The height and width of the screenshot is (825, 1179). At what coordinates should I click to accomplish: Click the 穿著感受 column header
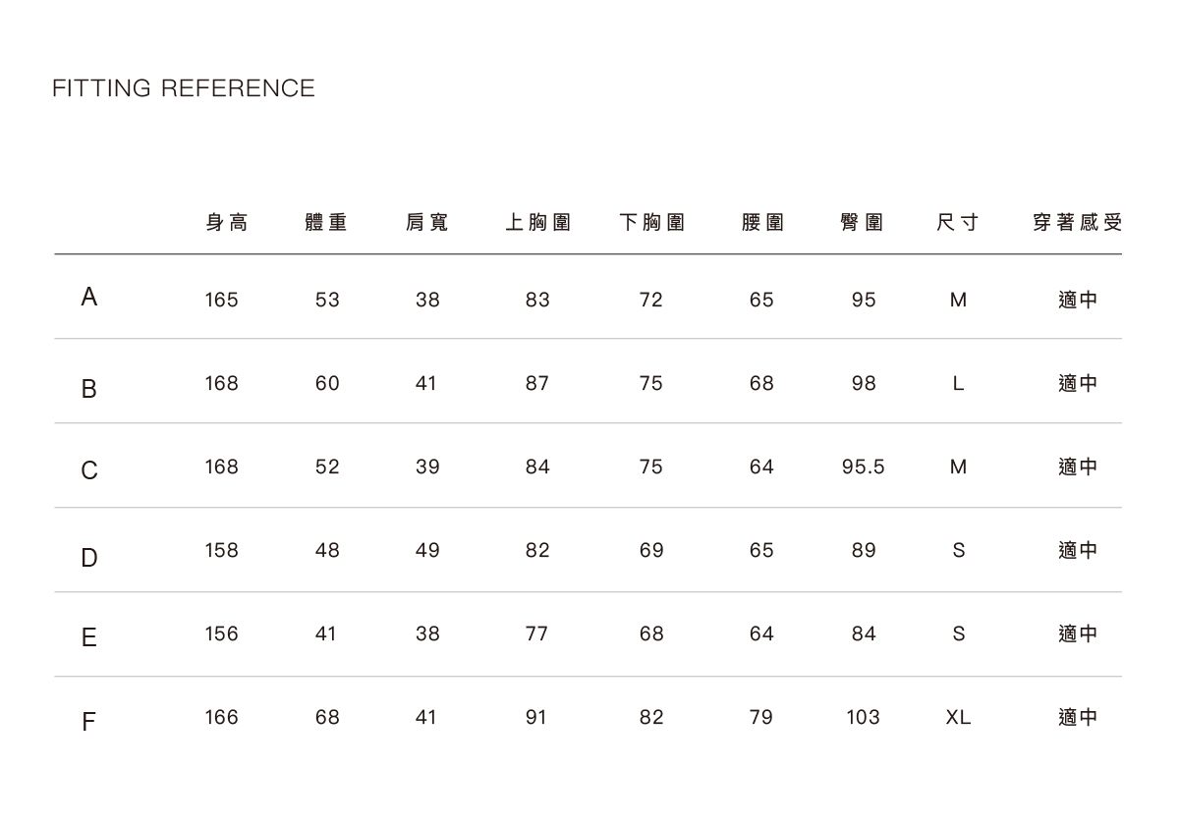(x=1077, y=223)
